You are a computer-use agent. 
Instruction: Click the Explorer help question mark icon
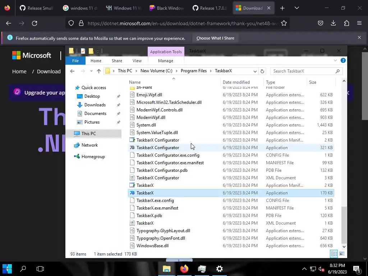pos(343,60)
